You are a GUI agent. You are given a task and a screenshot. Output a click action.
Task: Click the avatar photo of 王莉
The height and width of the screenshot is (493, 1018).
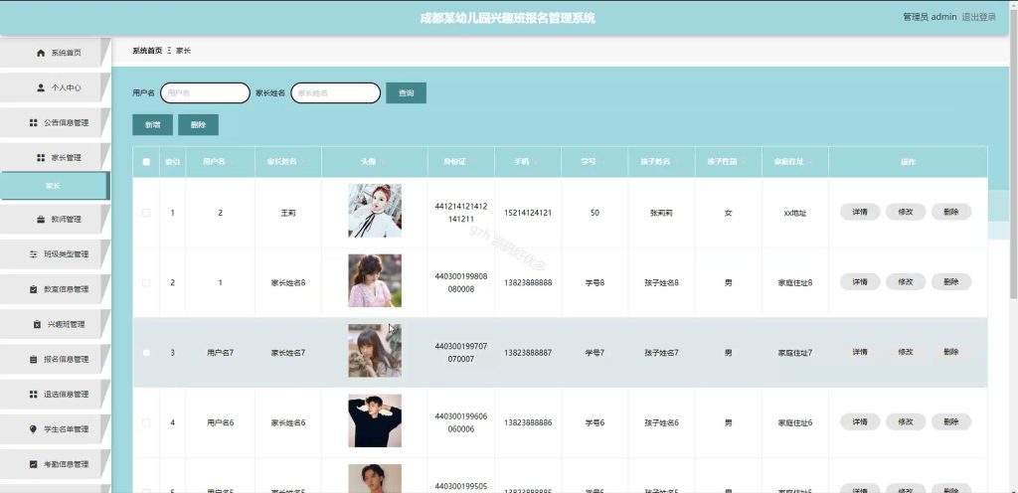[375, 211]
